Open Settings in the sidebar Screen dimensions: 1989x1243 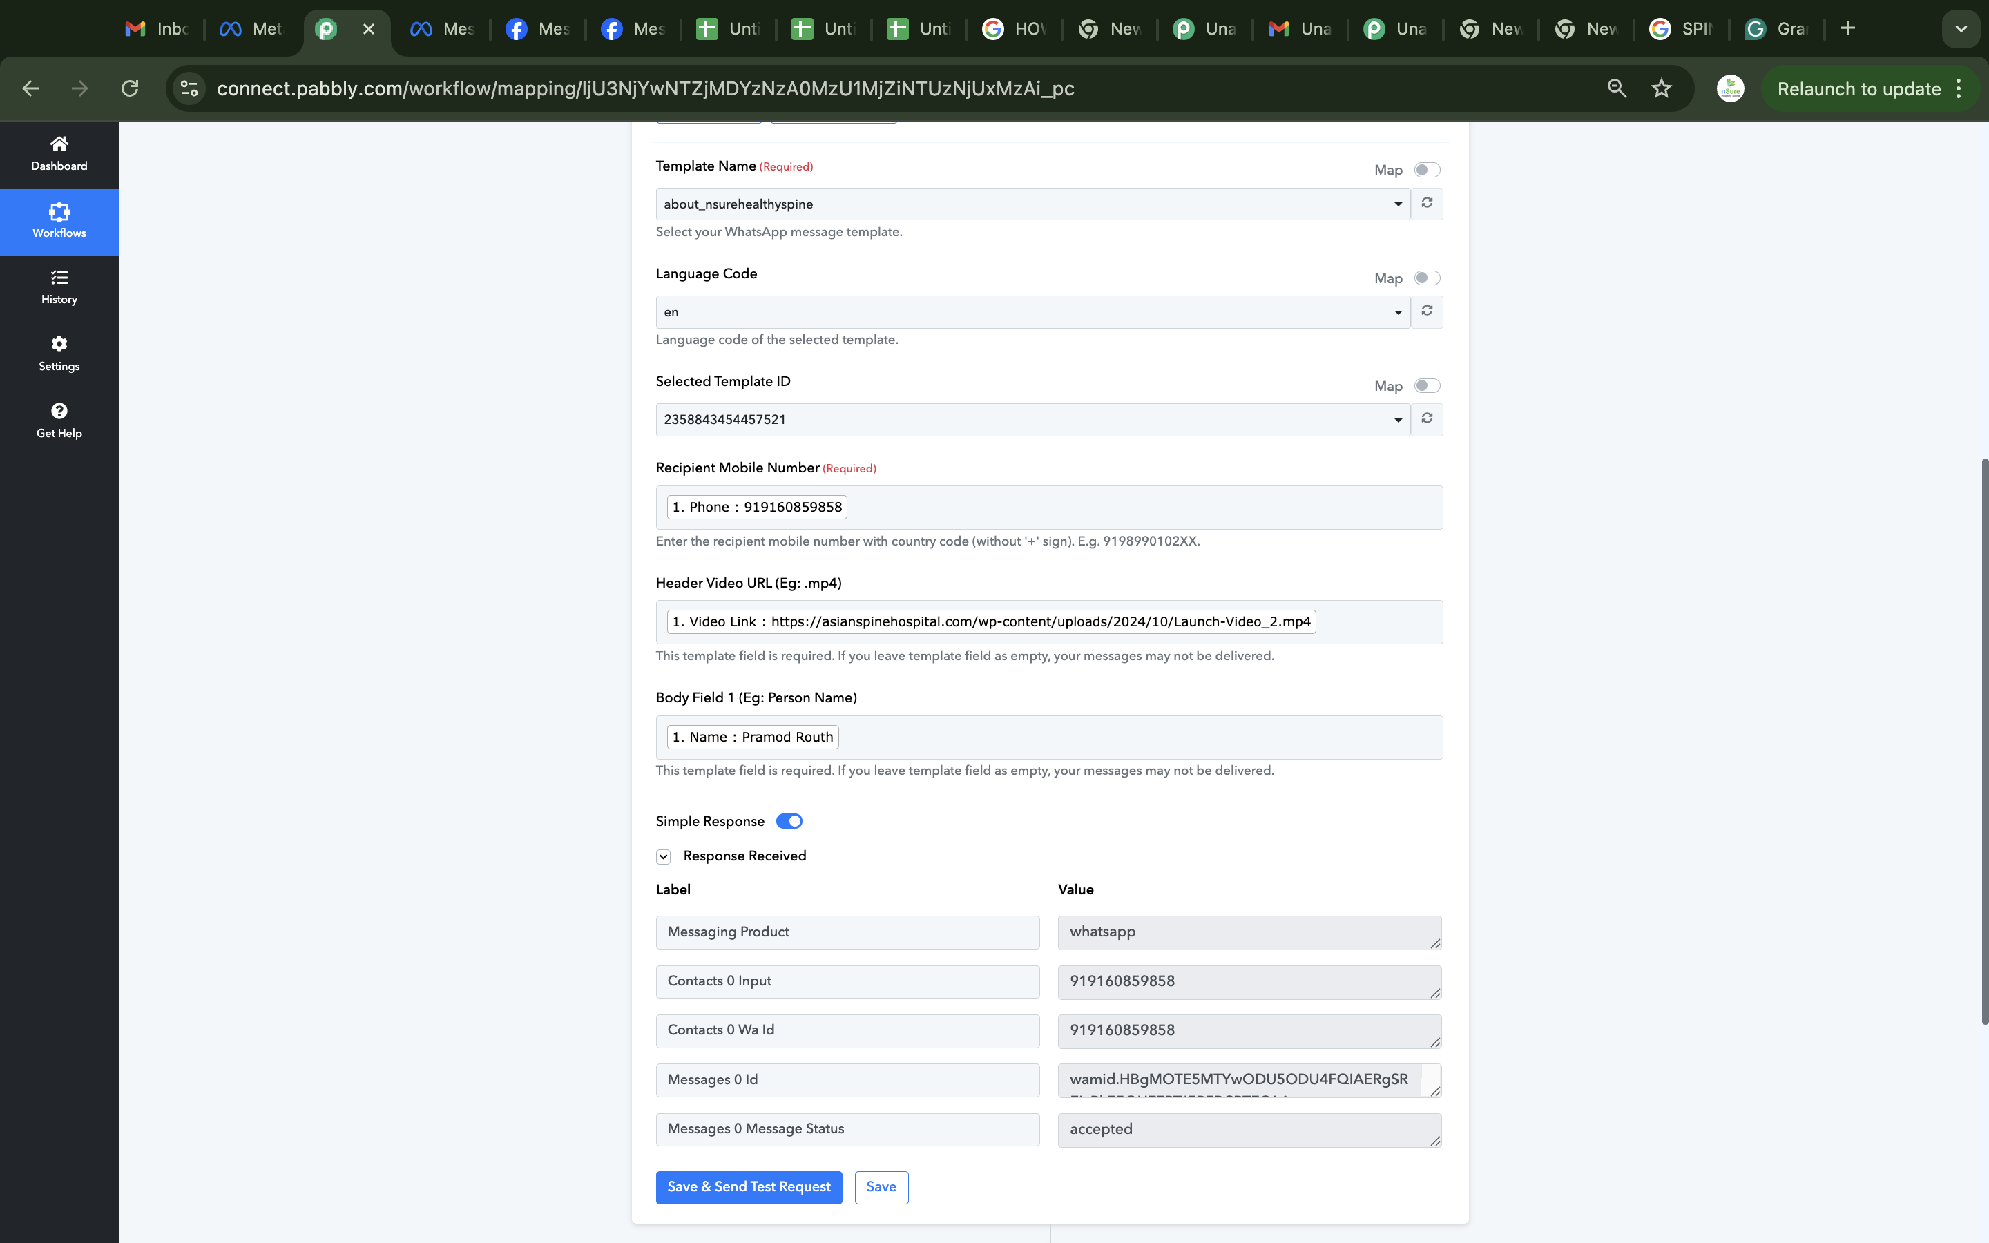click(59, 355)
